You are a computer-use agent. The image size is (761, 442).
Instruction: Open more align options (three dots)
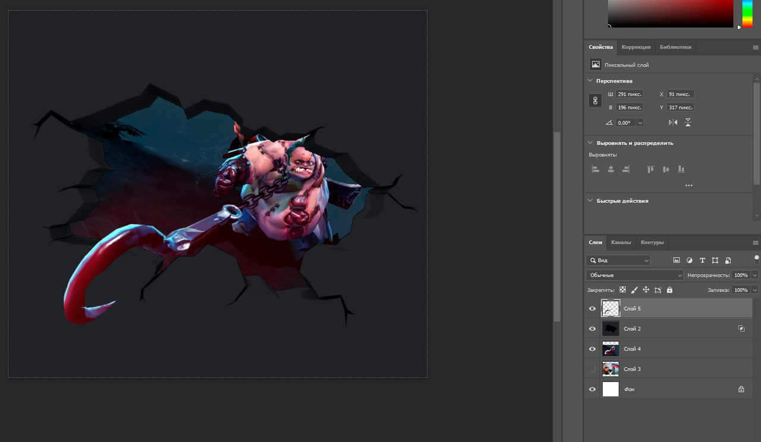pyautogui.click(x=688, y=185)
